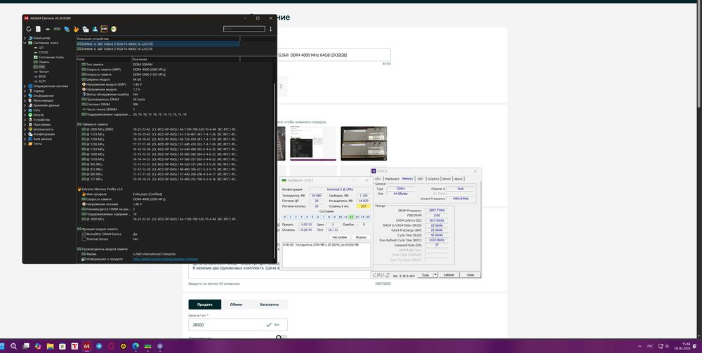Screen dimensions: 702x353
Task: Collapse the Системная плата tree node
Action: (25, 43)
